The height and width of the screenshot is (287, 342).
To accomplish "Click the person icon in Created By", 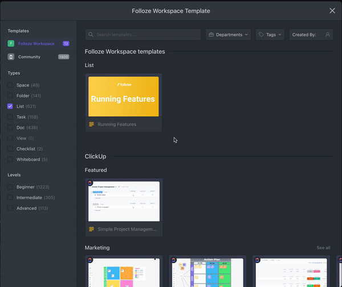I will pos(328,35).
